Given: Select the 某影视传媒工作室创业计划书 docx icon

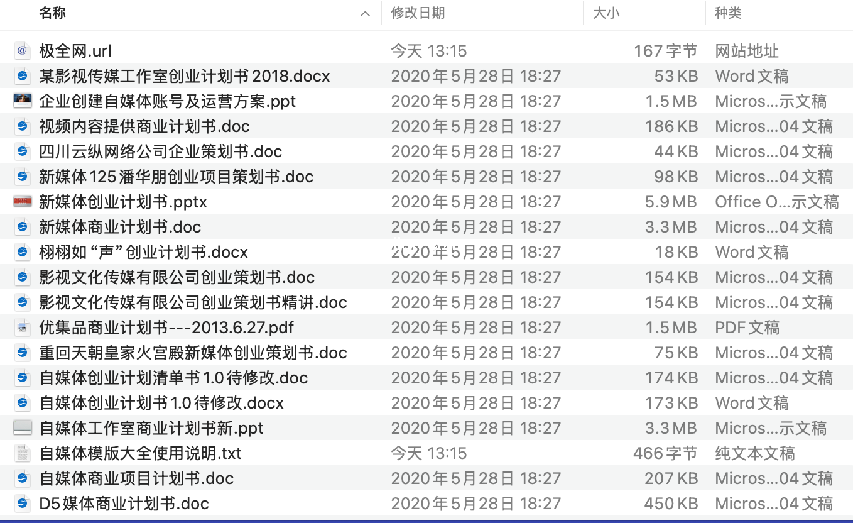Looking at the screenshot, I should (23, 76).
